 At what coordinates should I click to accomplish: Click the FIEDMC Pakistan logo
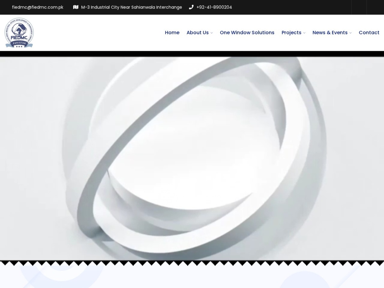19,33
